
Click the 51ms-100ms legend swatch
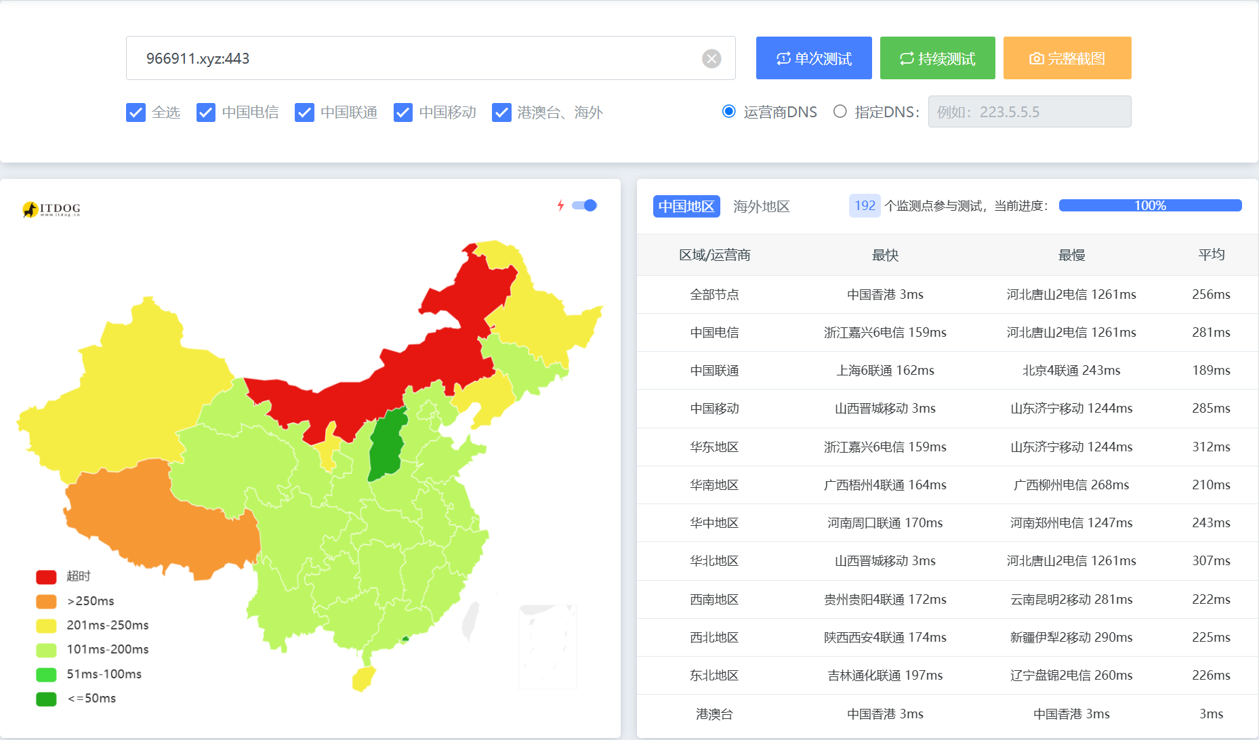tap(46, 674)
